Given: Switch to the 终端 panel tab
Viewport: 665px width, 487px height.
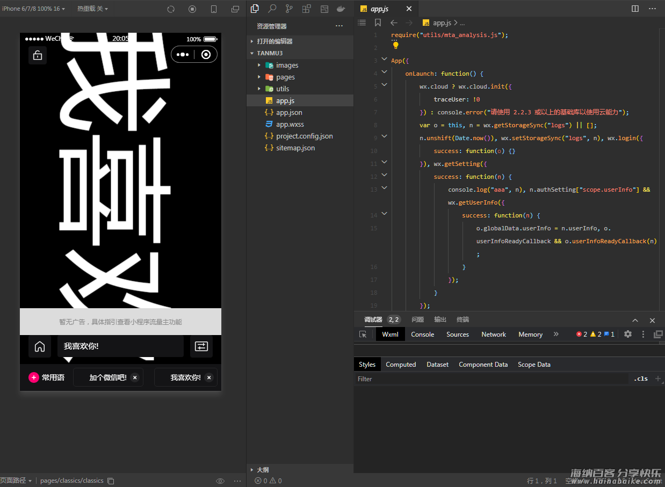Looking at the screenshot, I should click(462, 319).
